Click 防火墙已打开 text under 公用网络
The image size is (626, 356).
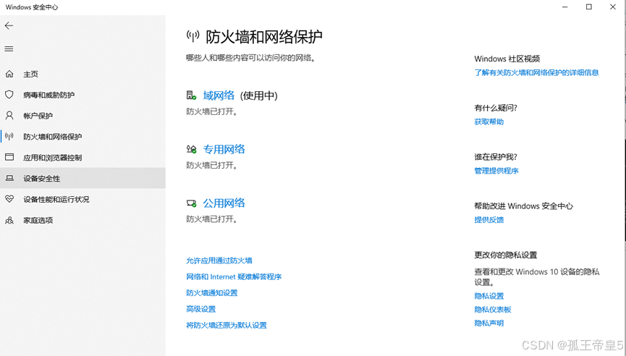[212, 219]
